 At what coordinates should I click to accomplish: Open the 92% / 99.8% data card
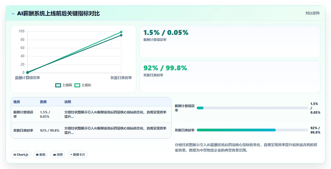pos(230,77)
